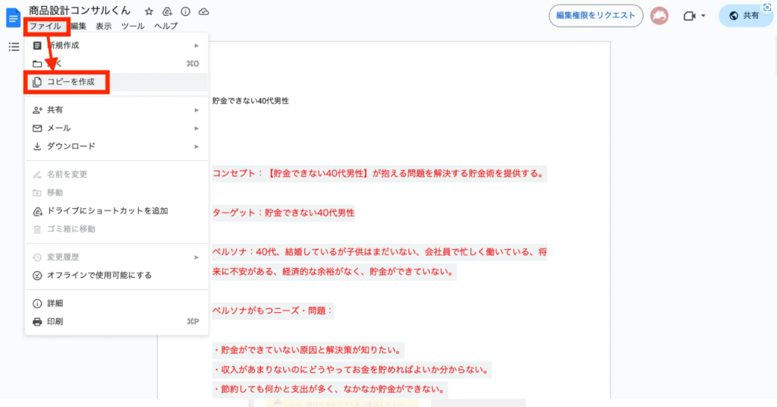Choose オフラインで使用可能にする
Viewport: 777px width, 407px height.
(116, 276)
